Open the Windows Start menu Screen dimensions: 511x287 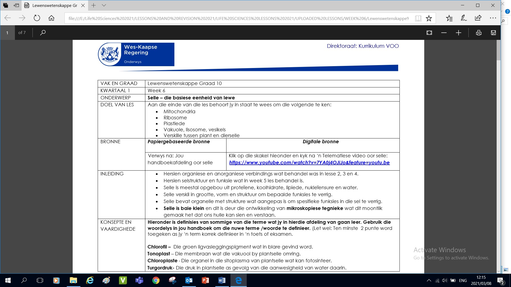8,280
